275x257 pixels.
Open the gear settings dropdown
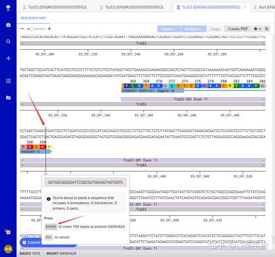point(258,29)
